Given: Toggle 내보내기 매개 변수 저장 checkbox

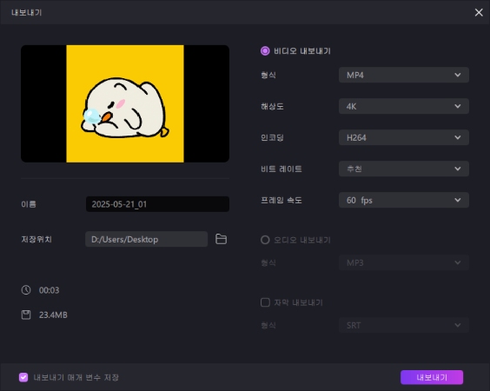Looking at the screenshot, I should (x=23, y=377).
